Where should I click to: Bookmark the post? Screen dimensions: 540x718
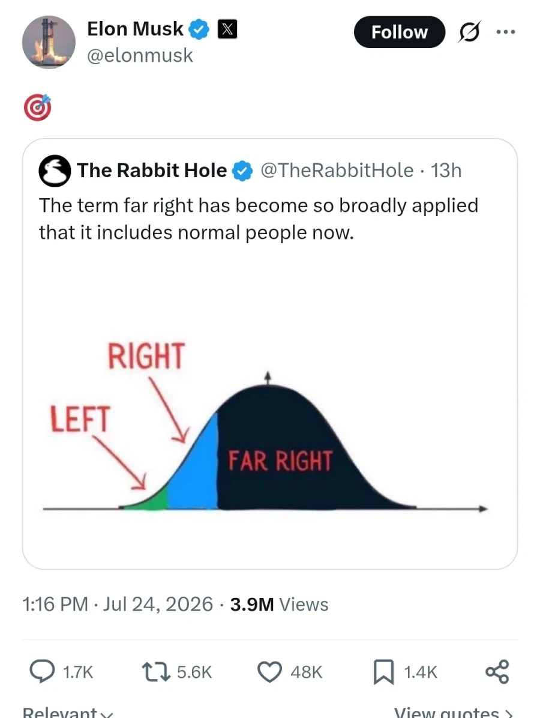[383, 672]
